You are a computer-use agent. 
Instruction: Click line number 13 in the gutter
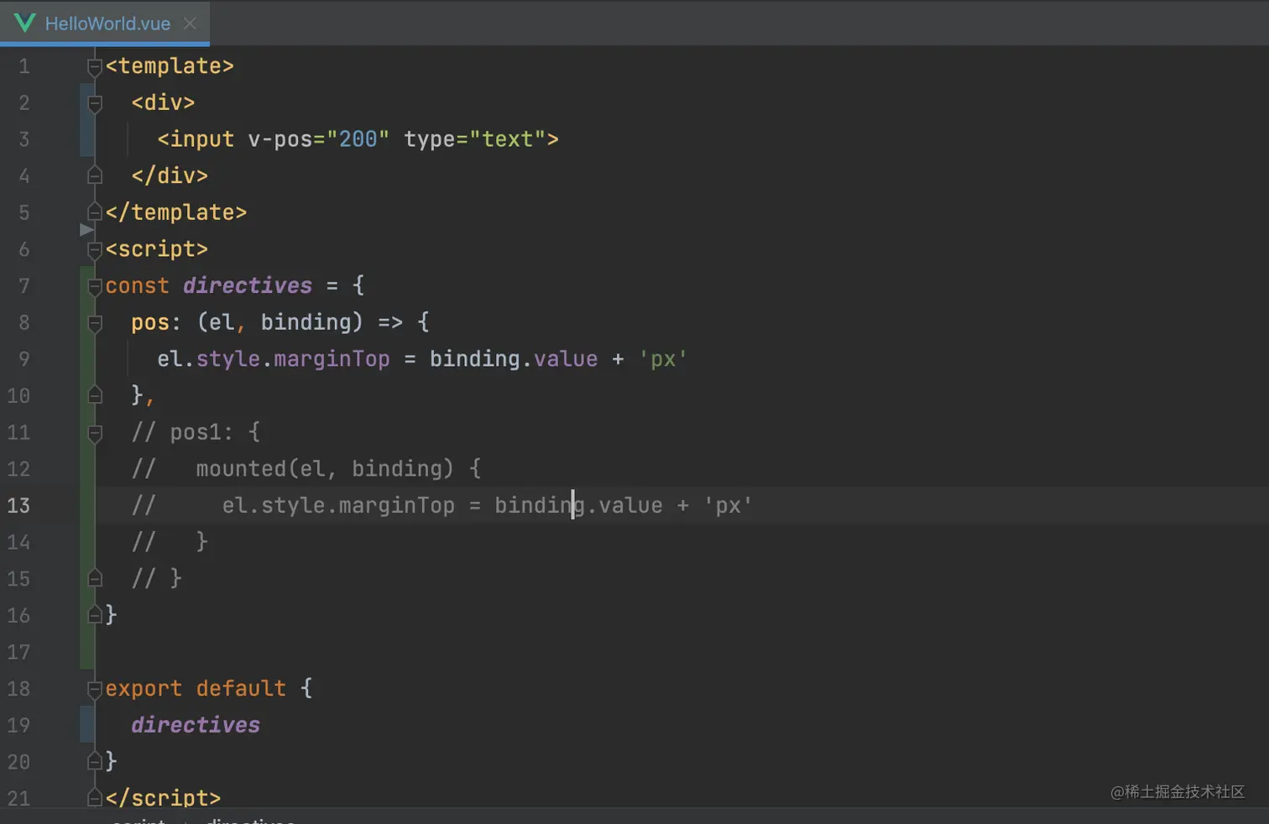tap(18, 506)
